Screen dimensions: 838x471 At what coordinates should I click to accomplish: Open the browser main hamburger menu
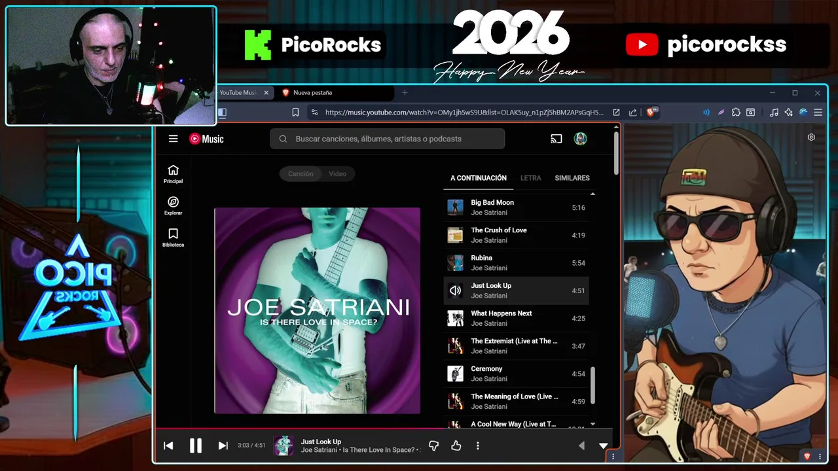[x=818, y=113]
